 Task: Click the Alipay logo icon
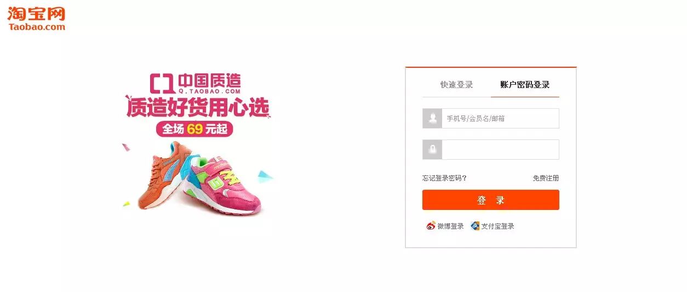tap(475, 226)
